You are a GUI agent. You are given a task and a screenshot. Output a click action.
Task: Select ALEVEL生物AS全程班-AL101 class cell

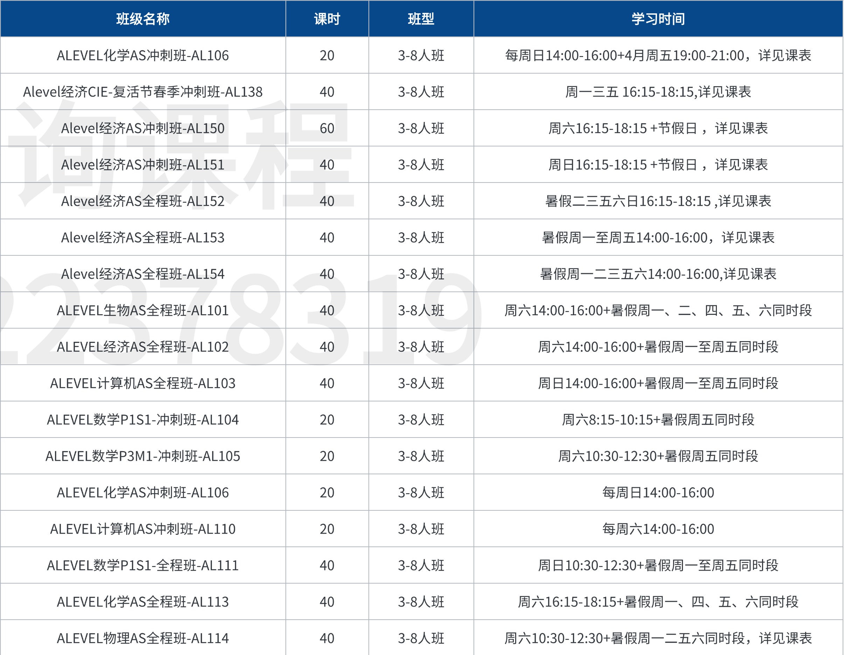click(x=143, y=310)
